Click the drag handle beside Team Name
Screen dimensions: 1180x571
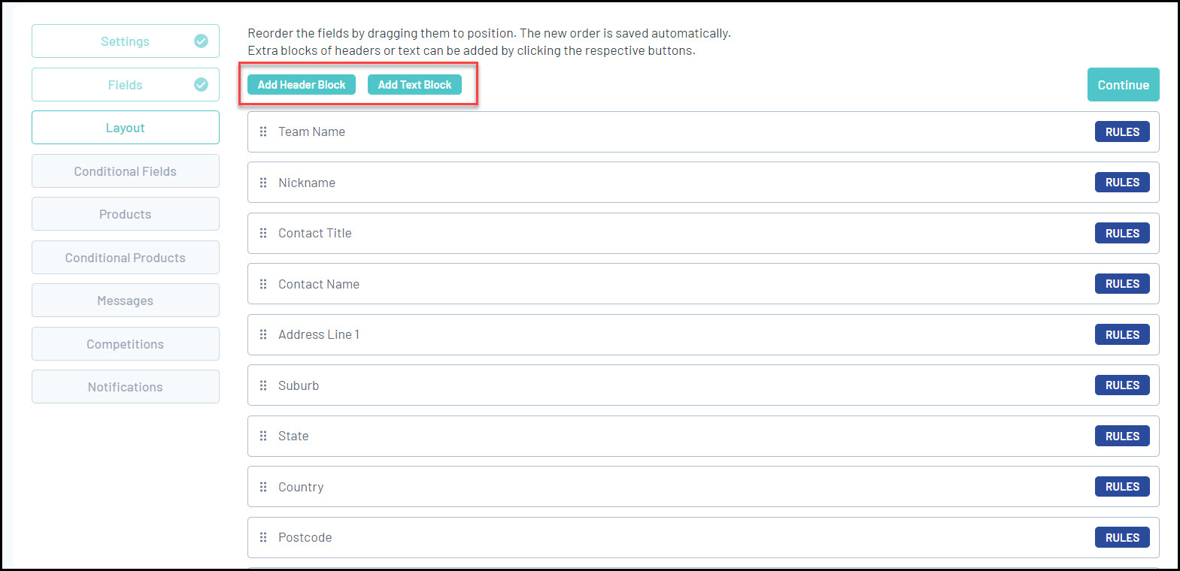coord(263,131)
